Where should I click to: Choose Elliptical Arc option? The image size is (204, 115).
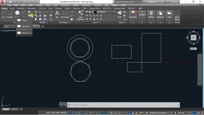click(x=24, y=33)
